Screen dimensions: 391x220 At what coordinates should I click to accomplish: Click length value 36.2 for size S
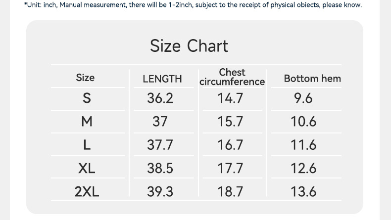(160, 98)
